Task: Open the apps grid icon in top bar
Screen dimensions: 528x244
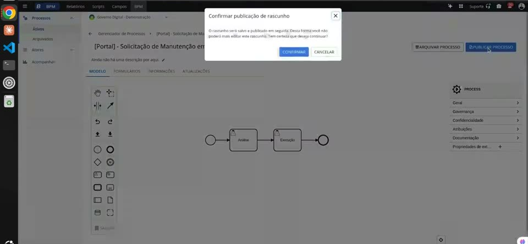Action: pos(461,6)
